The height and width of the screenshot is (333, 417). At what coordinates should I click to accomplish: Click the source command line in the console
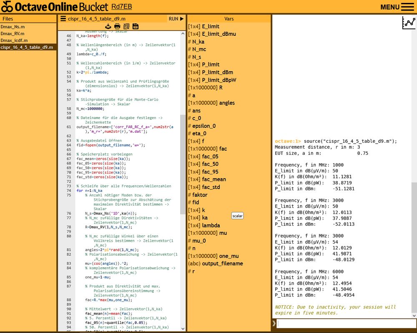(336, 141)
